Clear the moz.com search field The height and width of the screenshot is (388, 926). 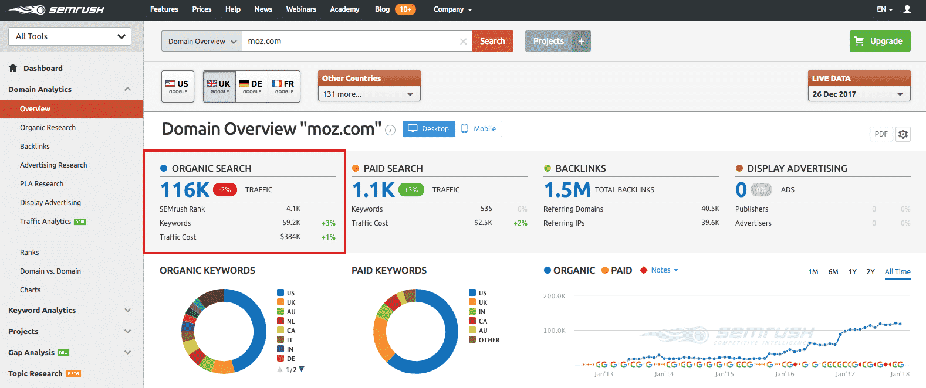(x=463, y=41)
